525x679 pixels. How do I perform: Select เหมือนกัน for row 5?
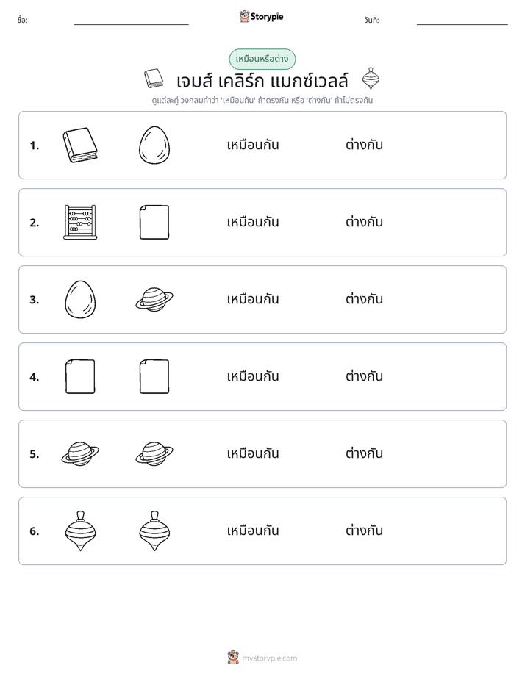(x=253, y=453)
